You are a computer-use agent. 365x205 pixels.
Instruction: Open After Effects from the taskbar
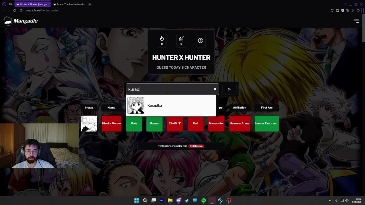point(162,200)
